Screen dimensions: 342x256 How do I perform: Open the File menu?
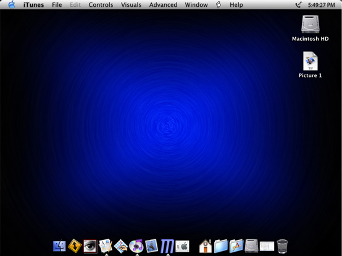pyautogui.click(x=57, y=4)
